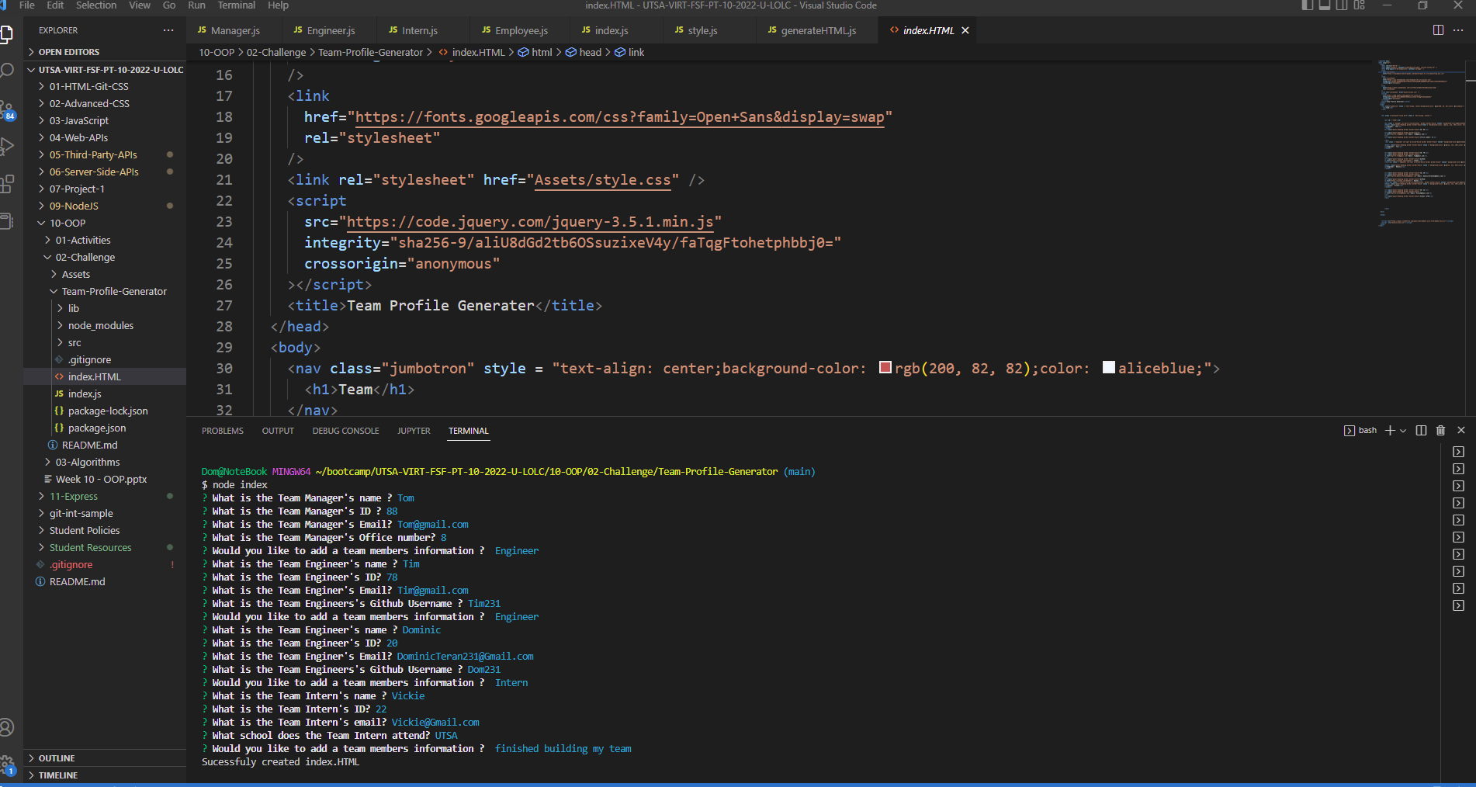Open the Extensions view

click(x=8, y=184)
